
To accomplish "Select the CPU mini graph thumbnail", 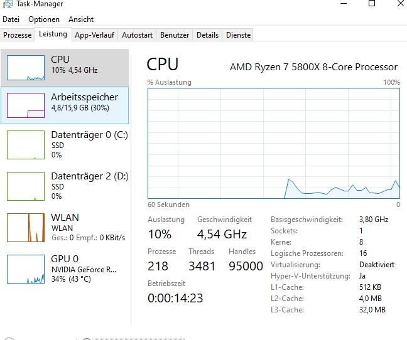I will [x=26, y=68].
